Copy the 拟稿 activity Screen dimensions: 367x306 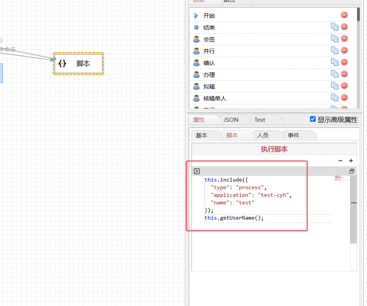tap(334, 86)
